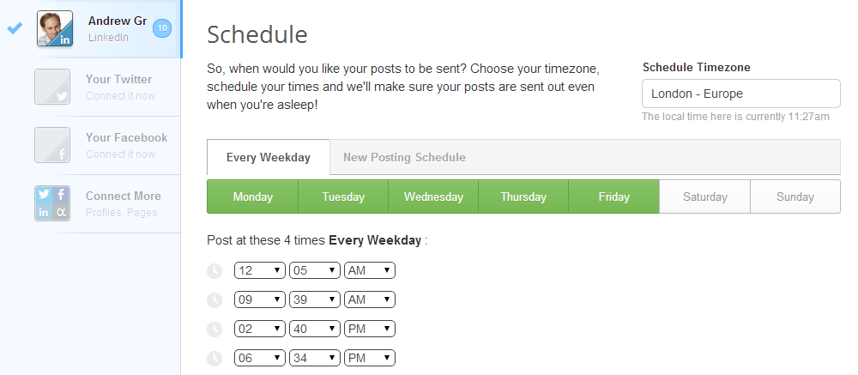This screenshot has width=858, height=375.
Task: Open the hour dropdown showing 12
Action: 260,271
